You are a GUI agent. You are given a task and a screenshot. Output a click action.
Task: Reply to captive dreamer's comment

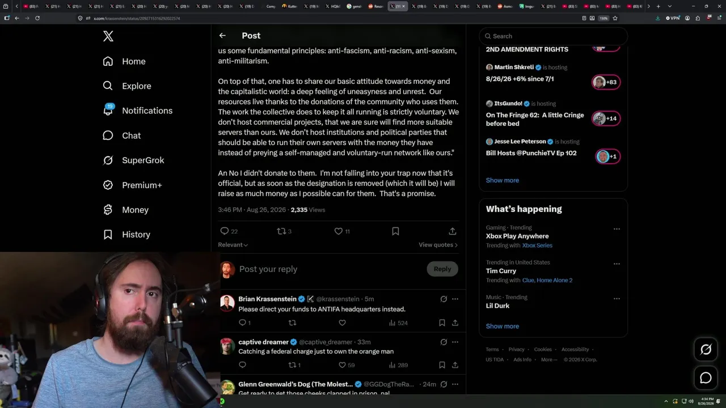click(242, 365)
